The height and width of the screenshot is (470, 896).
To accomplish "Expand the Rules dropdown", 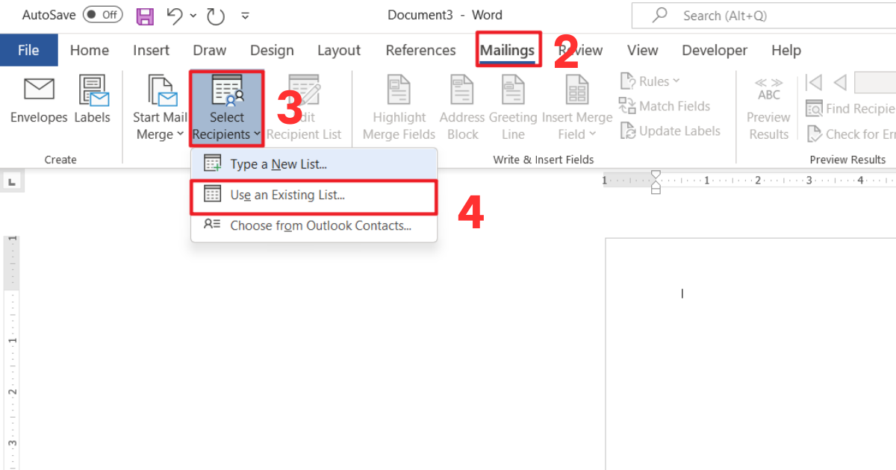I will point(650,81).
